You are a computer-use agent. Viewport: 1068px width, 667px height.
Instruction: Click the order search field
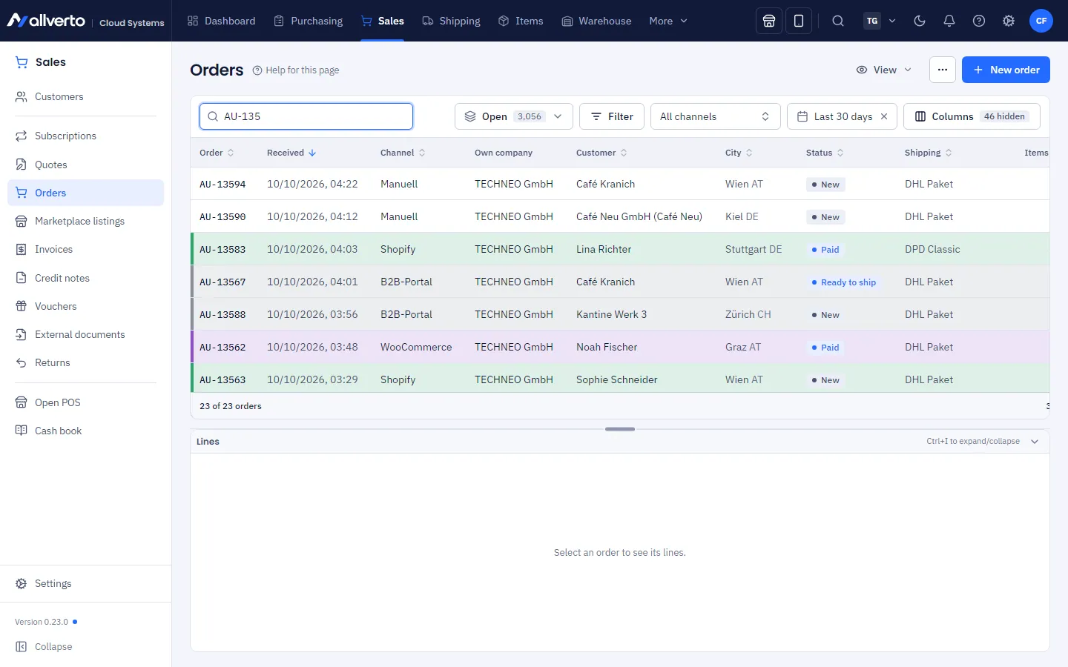(306, 116)
